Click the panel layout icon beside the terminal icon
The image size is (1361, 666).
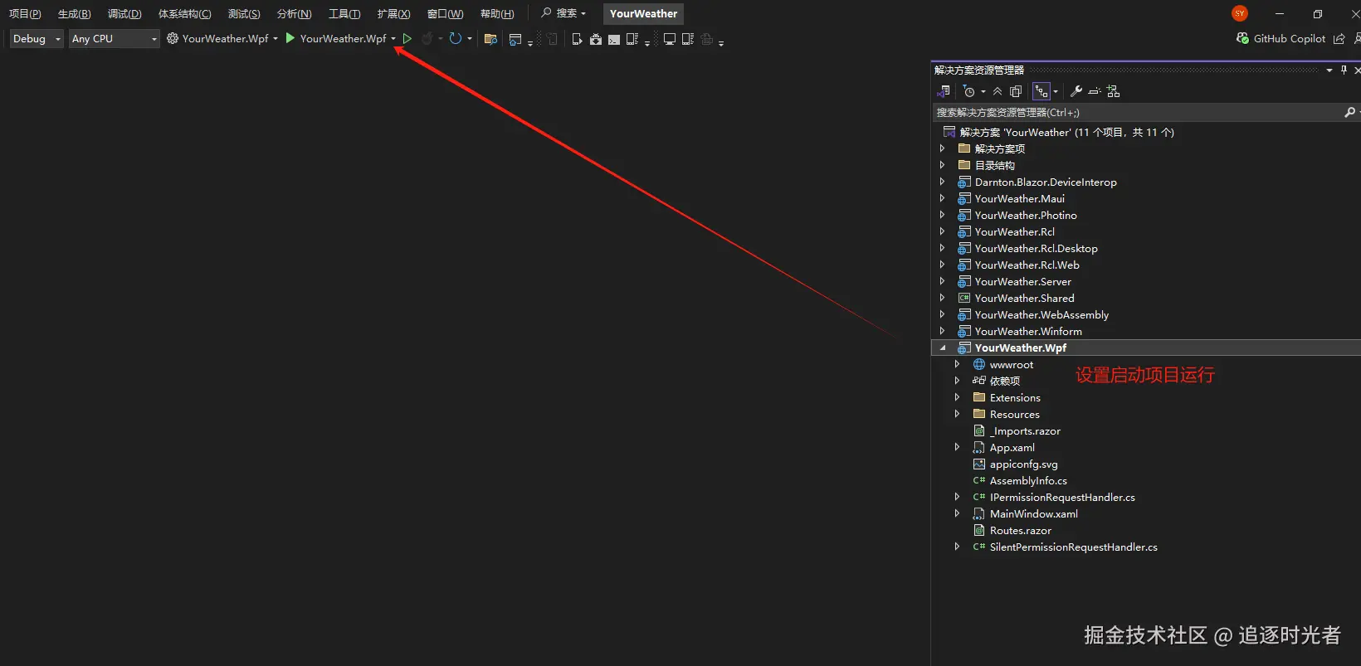[x=632, y=39]
